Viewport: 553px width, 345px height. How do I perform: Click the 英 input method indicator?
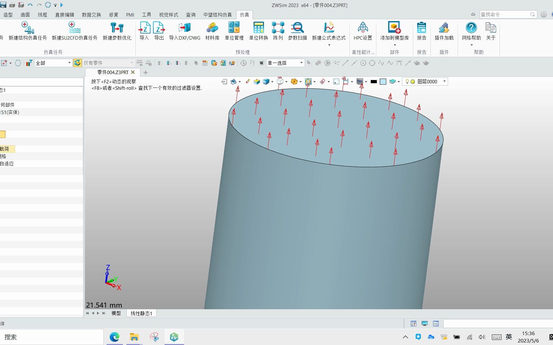click(x=509, y=337)
